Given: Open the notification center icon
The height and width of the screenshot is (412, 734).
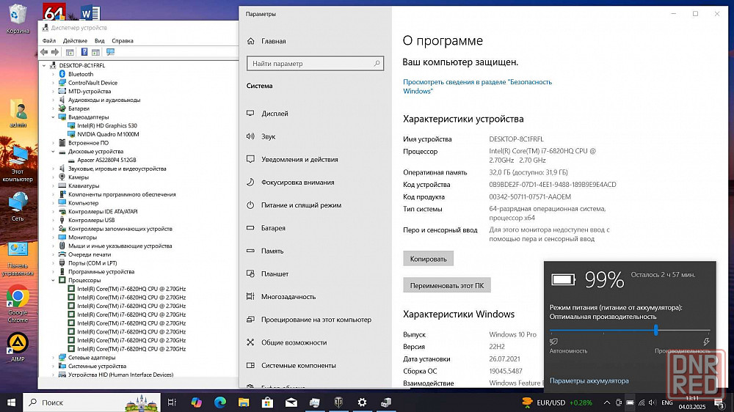Looking at the screenshot, I should click(x=719, y=402).
